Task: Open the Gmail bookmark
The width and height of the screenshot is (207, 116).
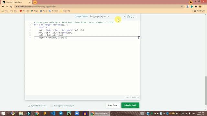Action: (x=14, y=11)
